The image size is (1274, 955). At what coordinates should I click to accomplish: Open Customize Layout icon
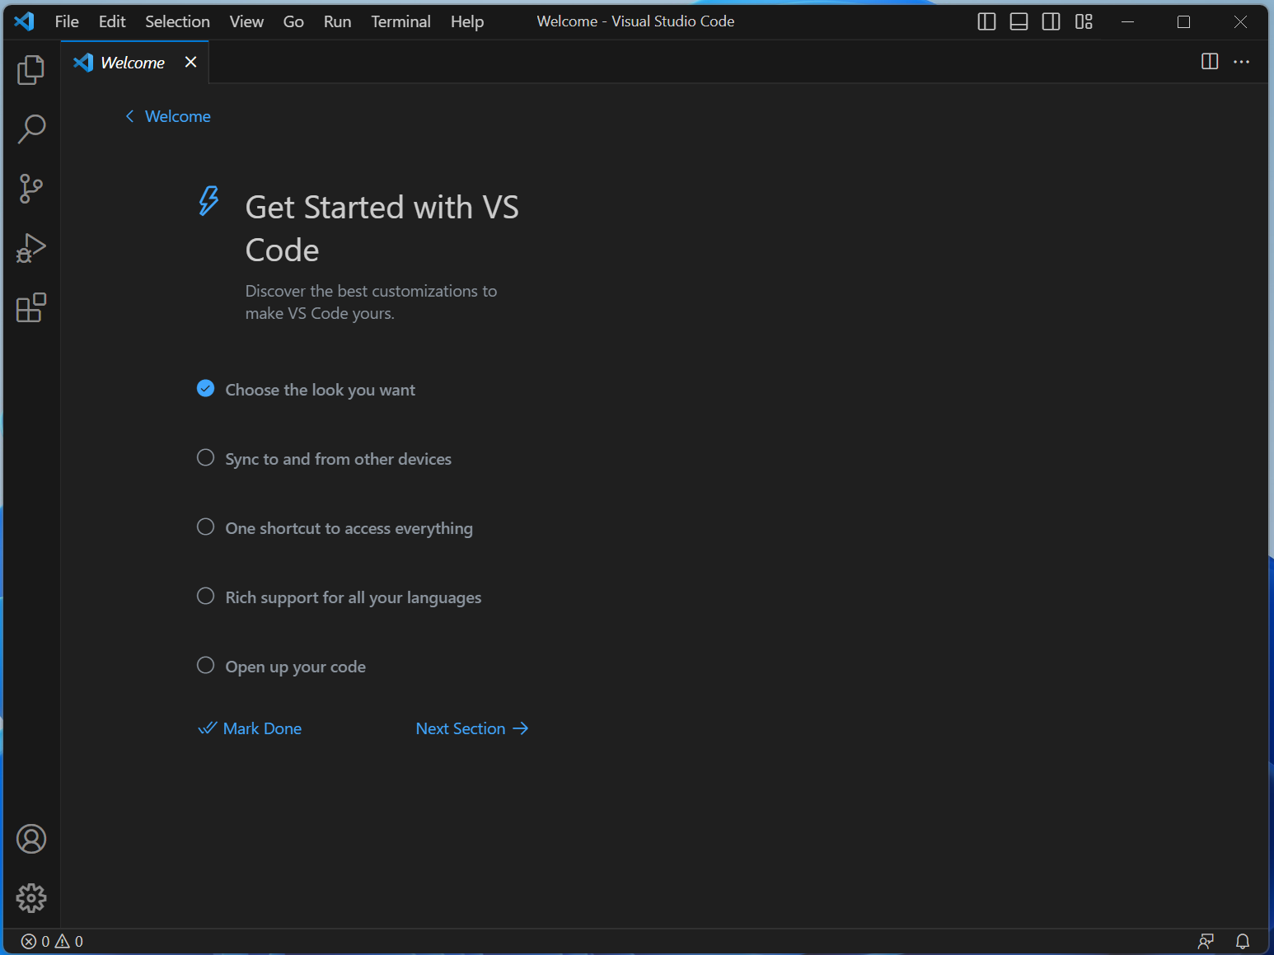click(1084, 21)
